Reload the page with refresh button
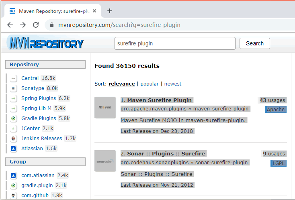295x200 pixels. 36,25
